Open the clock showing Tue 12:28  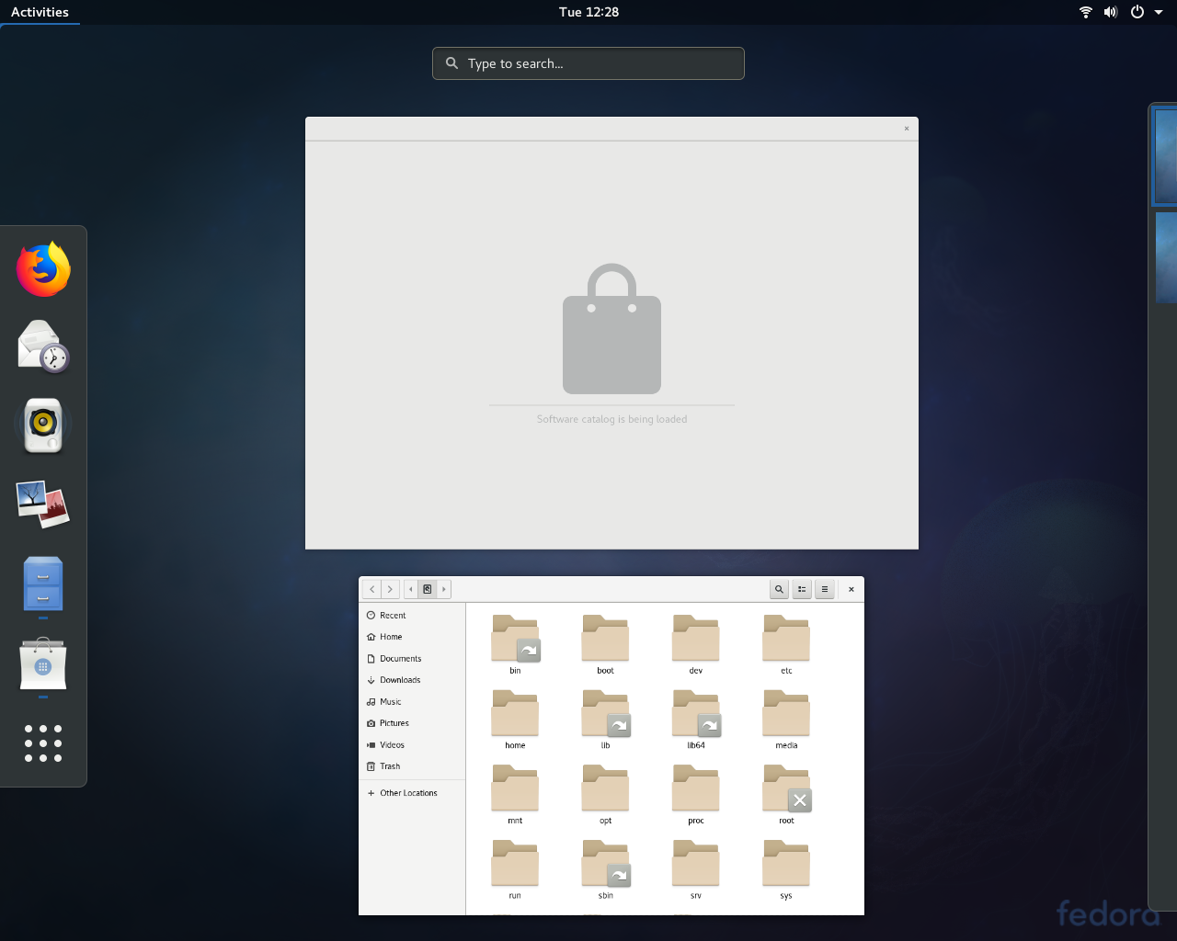tap(588, 12)
